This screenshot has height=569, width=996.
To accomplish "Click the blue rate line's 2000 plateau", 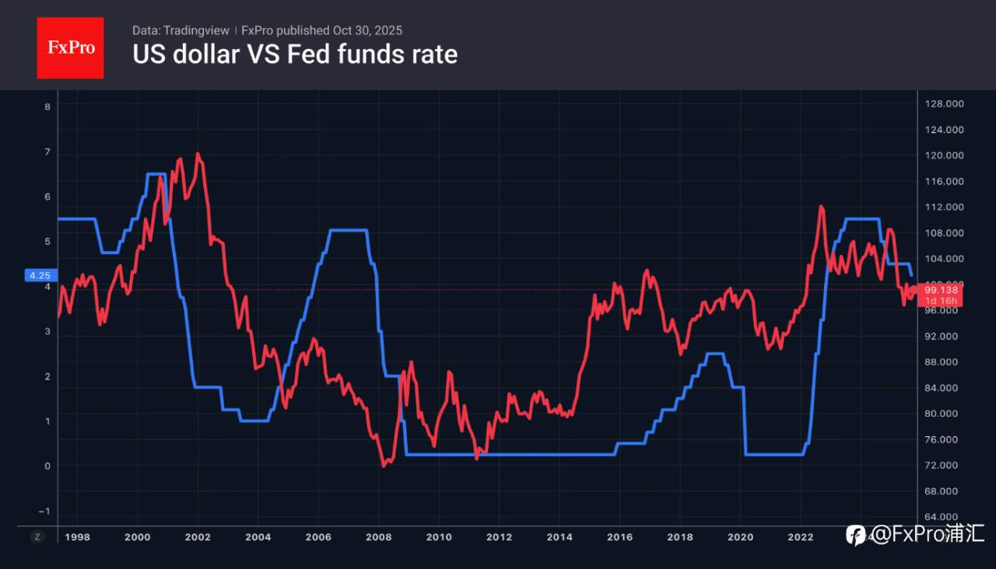I will click(x=156, y=173).
